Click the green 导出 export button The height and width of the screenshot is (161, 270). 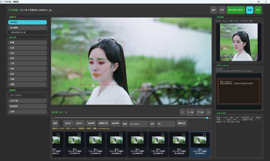pos(258,10)
